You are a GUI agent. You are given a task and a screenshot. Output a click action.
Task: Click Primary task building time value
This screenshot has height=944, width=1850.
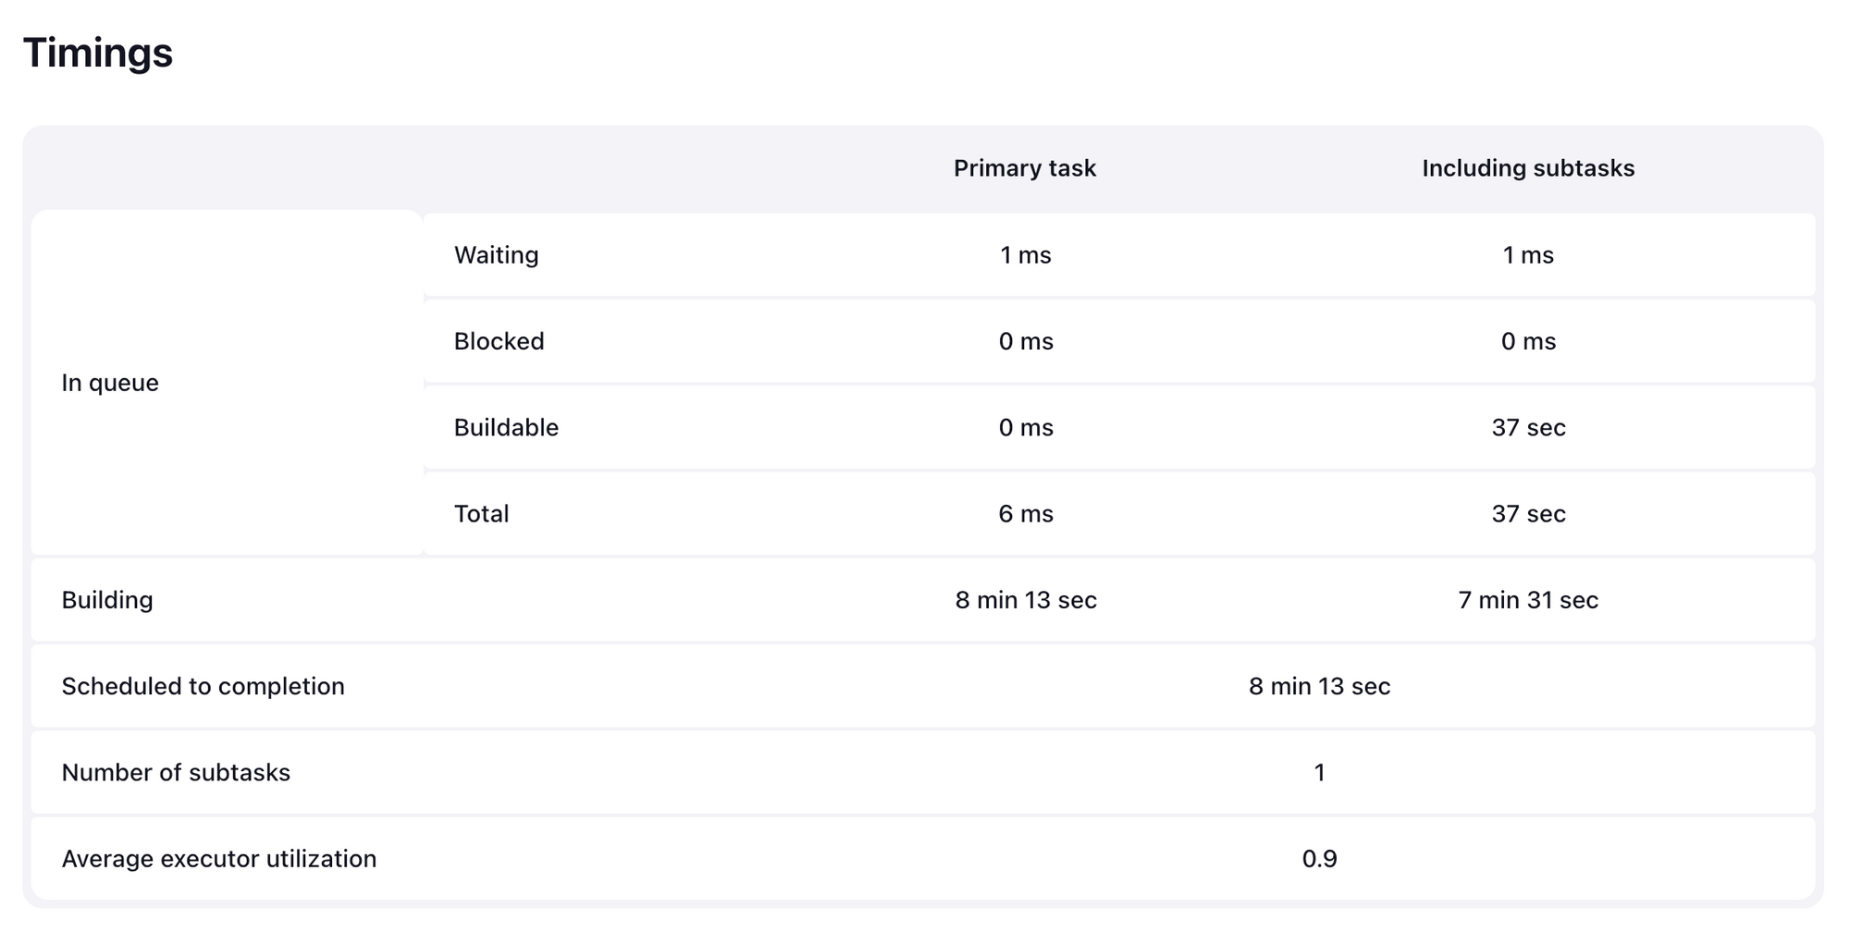(x=1026, y=600)
